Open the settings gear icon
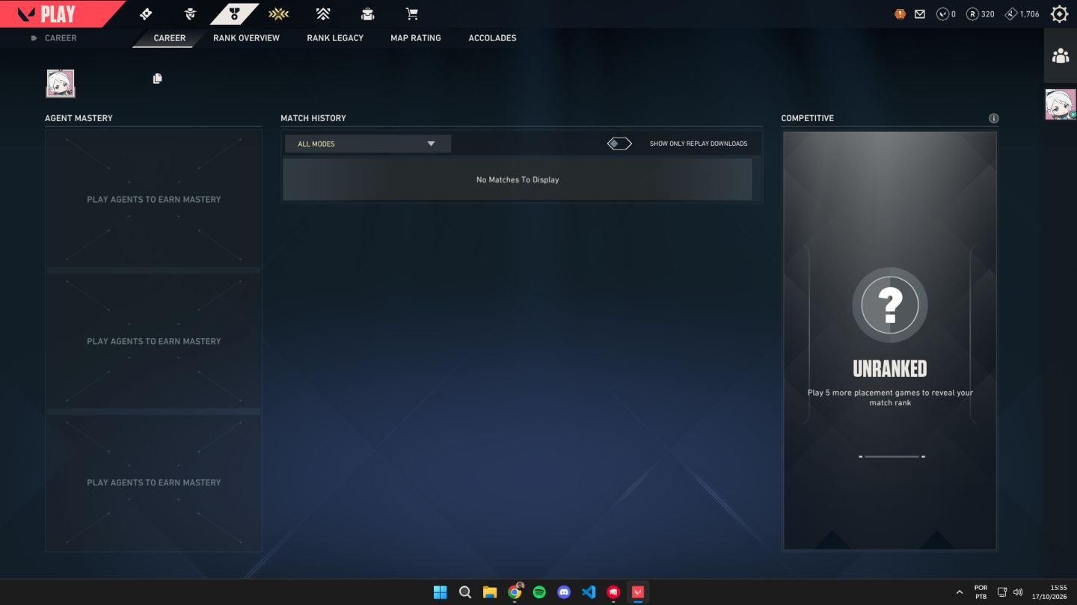 [x=1059, y=13]
